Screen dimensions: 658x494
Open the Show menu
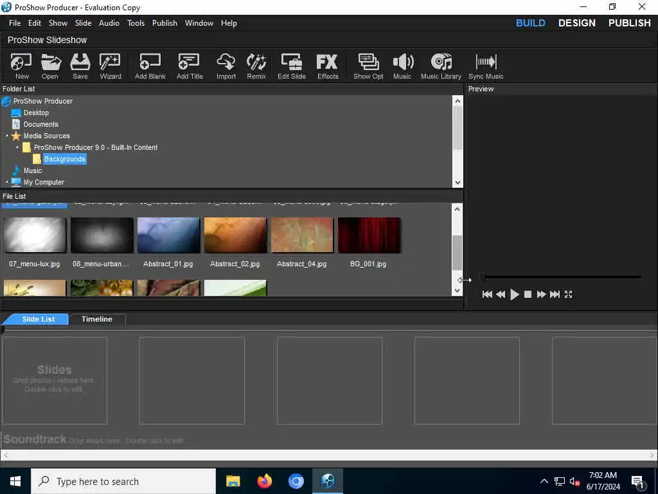(x=58, y=23)
